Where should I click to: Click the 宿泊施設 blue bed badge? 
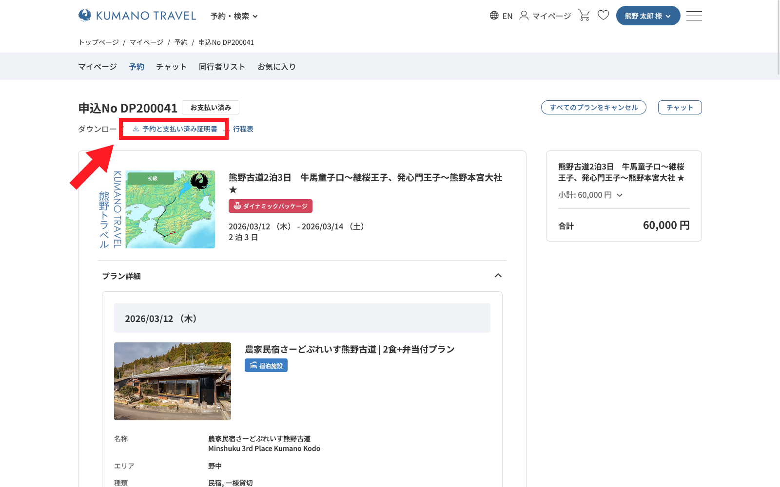pos(266,365)
